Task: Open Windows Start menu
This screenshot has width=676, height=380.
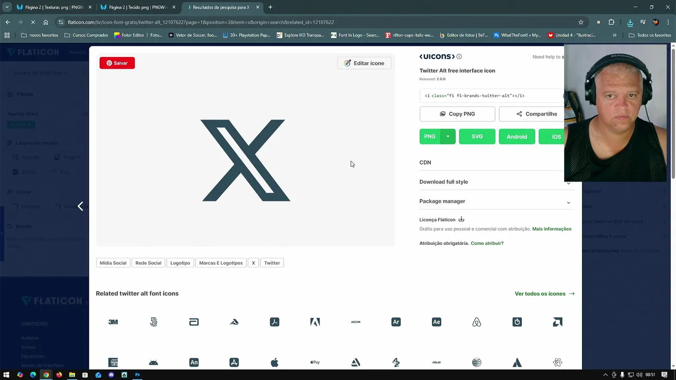Action: pos(7,375)
